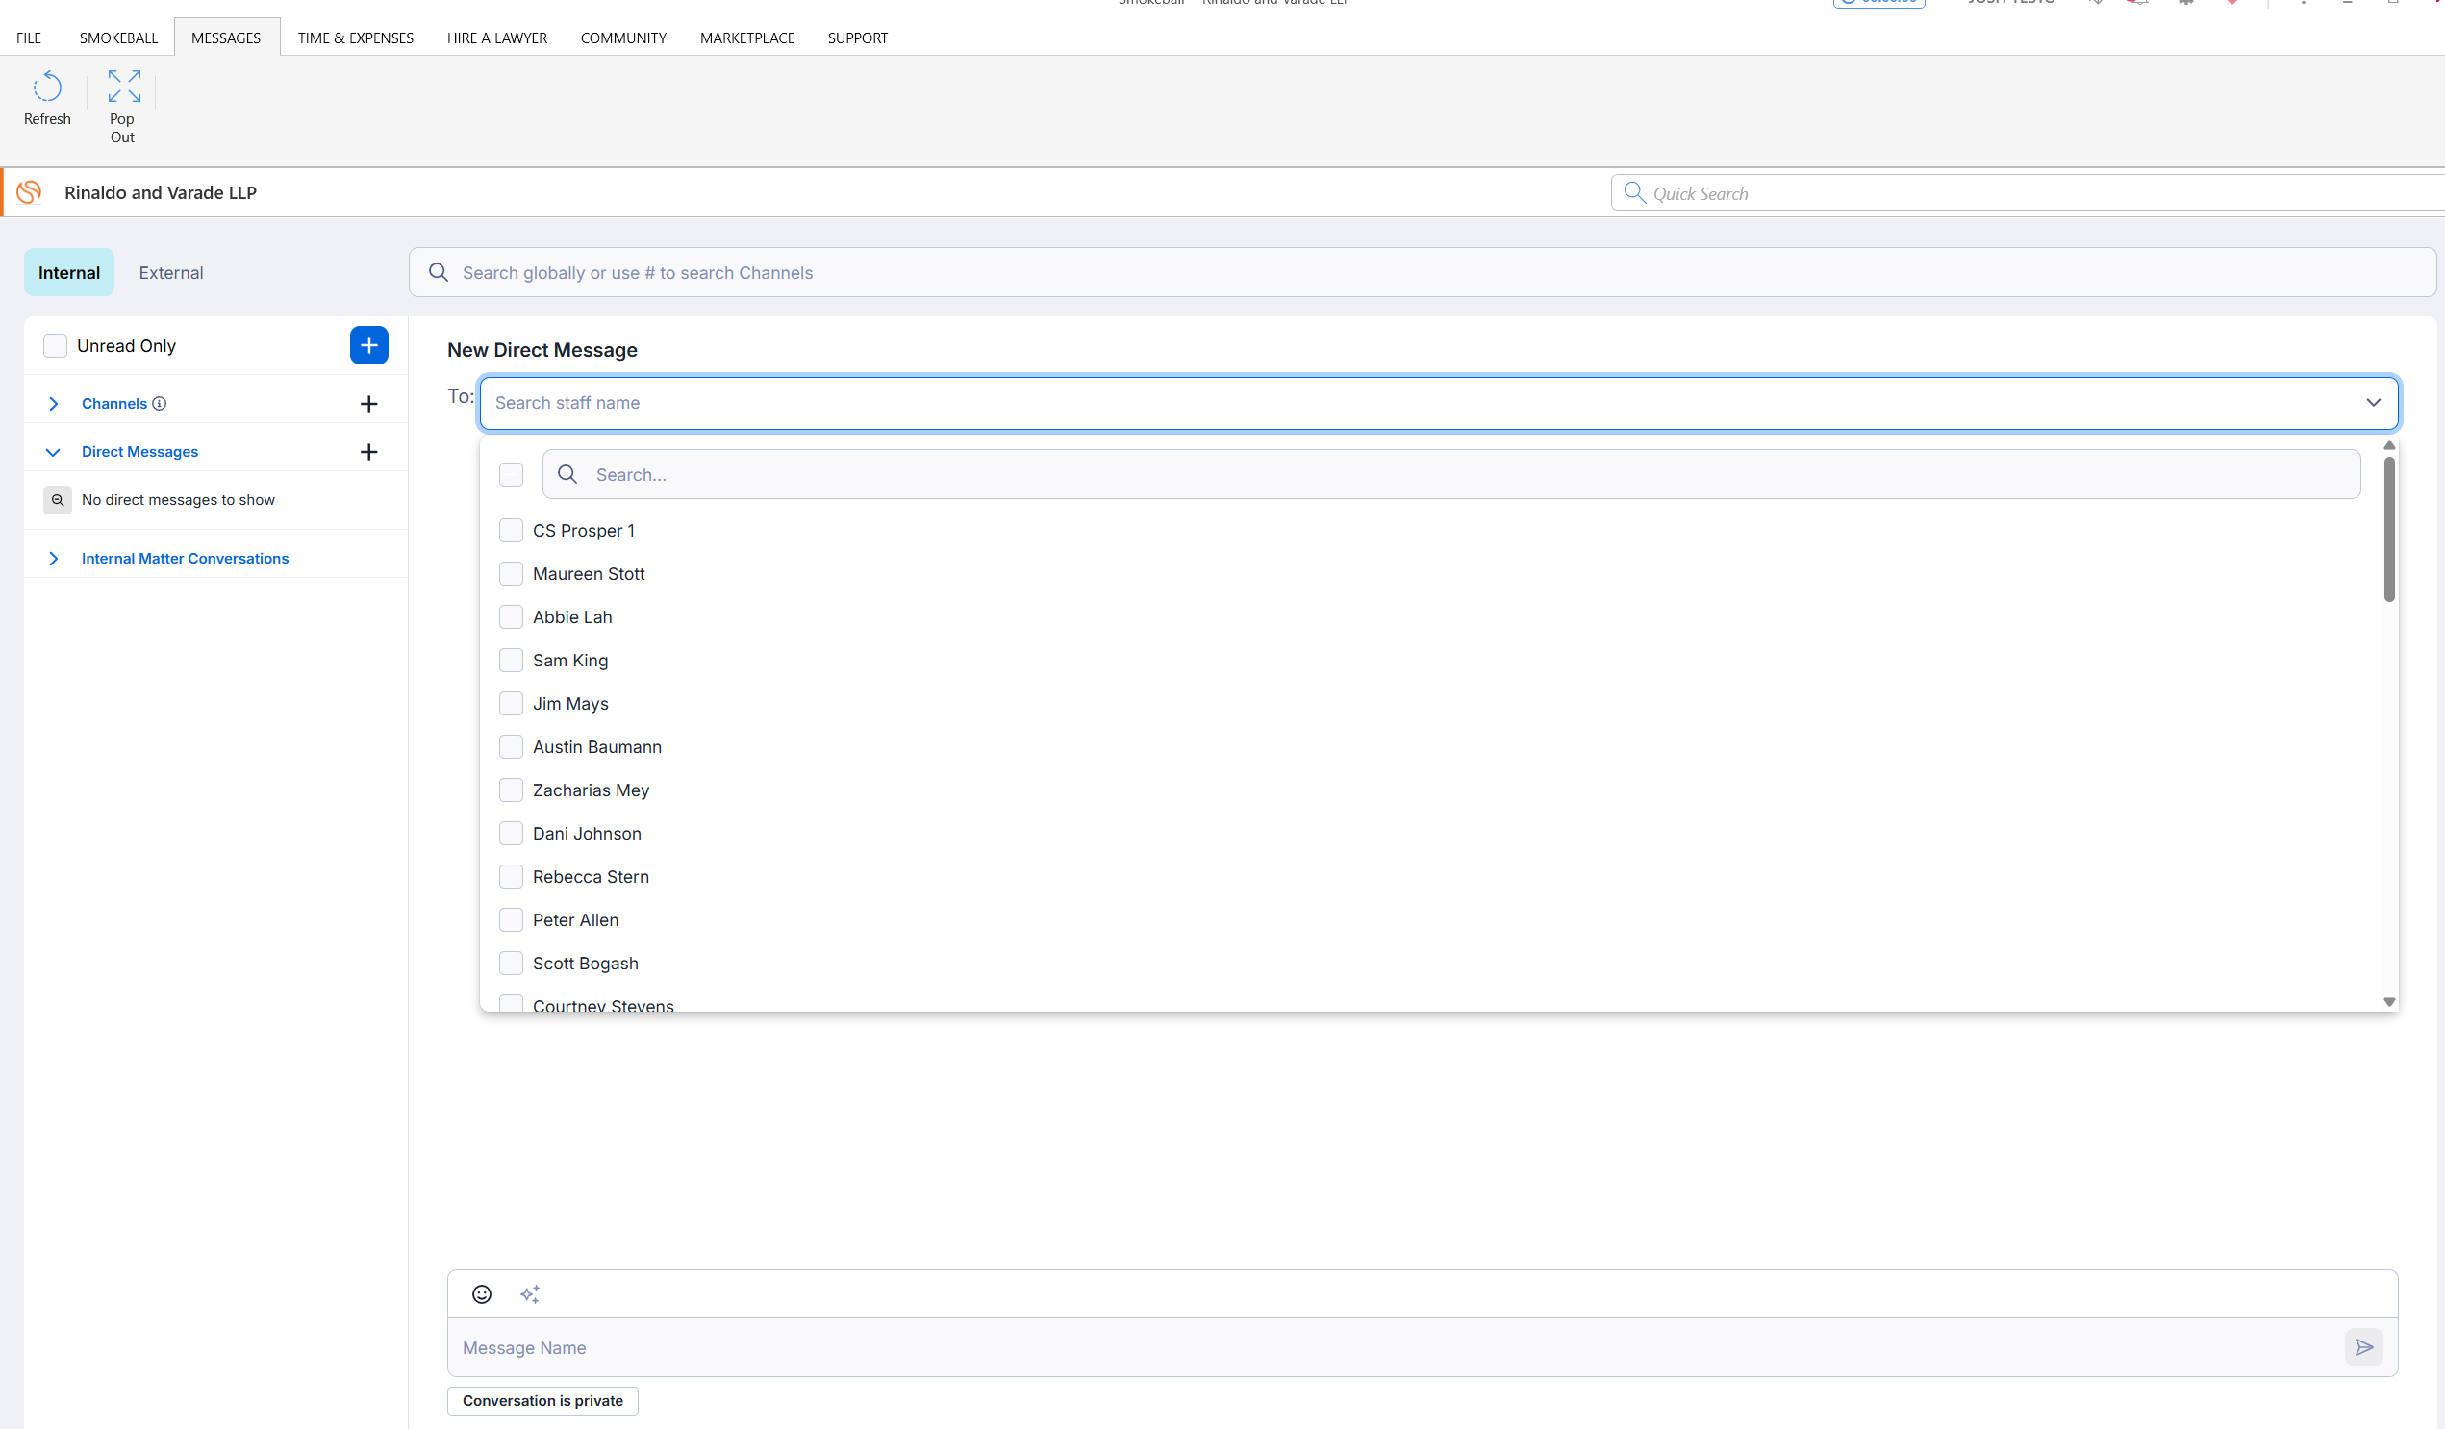Click the staff list scroll down arrow
2445x1429 pixels.
coord(2388,1002)
